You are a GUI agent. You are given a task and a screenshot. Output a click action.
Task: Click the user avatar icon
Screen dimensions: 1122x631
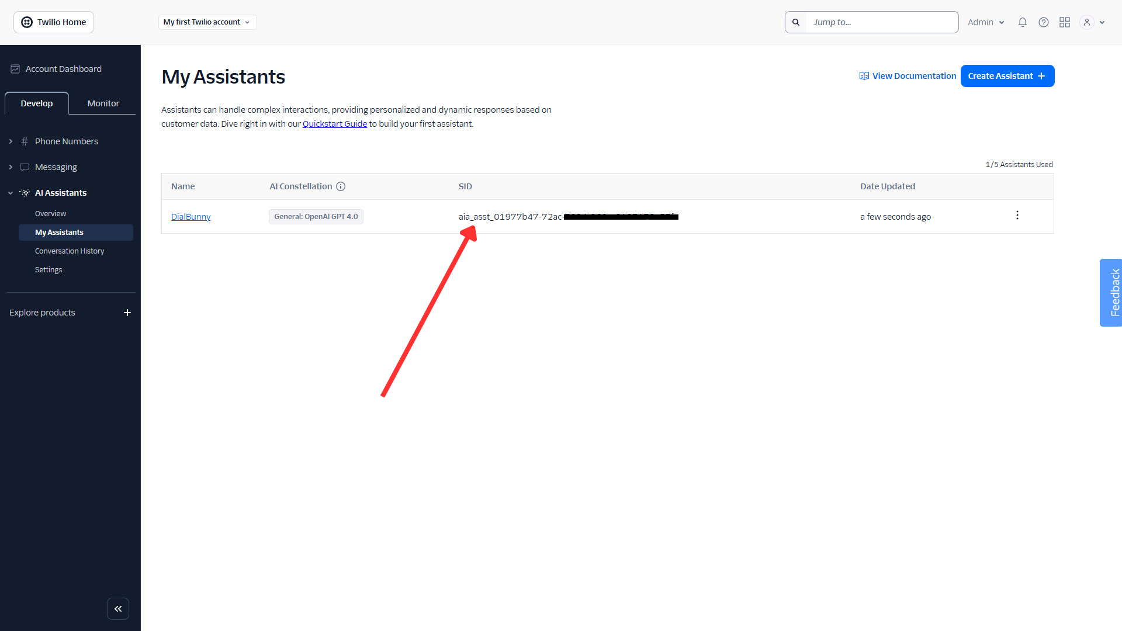point(1086,22)
